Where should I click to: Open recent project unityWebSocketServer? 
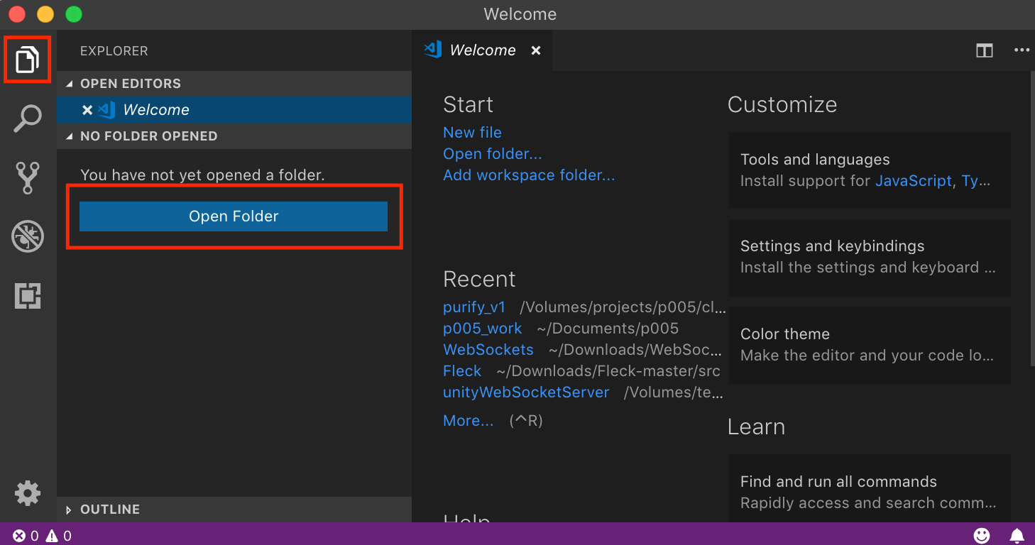[526, 392]
